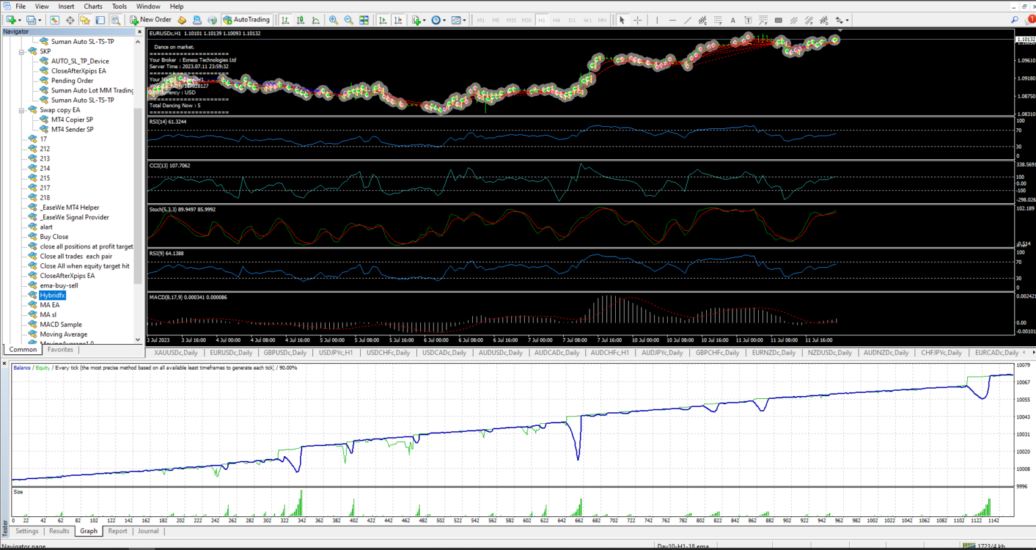Click the Balance link above the graph
The height and width of the screenshot is (550, 1036).
(21, 368)
